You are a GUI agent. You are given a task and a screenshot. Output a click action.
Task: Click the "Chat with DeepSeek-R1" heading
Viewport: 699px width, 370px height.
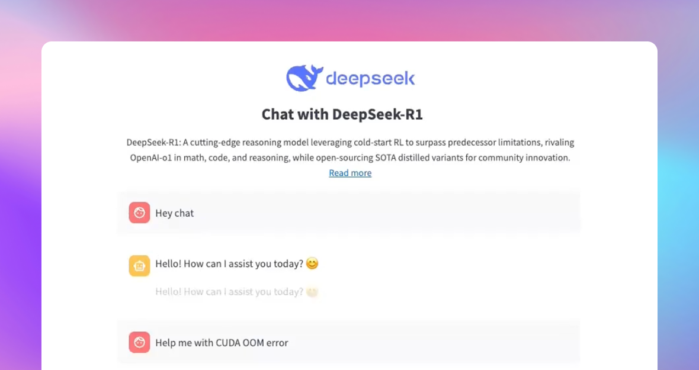342,114
